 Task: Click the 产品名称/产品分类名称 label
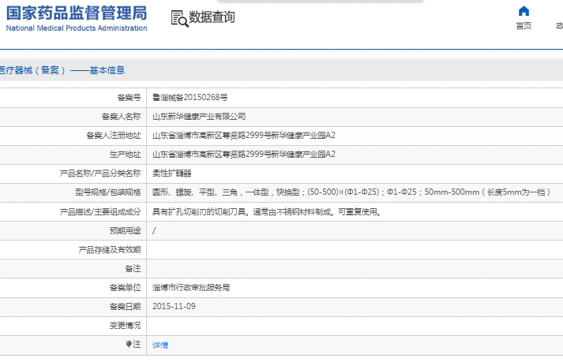[x=100, y=174]
